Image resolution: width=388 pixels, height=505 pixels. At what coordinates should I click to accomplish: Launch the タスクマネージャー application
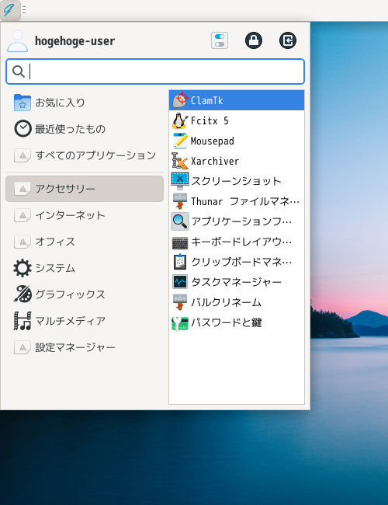[x=237, y=282]
